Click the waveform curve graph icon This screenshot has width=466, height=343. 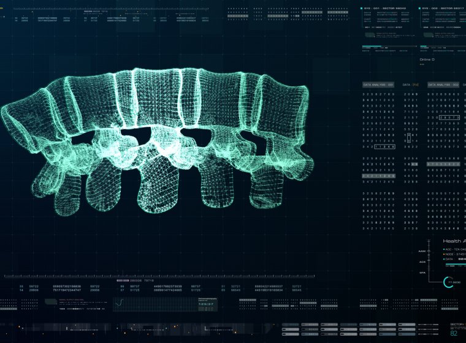(121, 303)
